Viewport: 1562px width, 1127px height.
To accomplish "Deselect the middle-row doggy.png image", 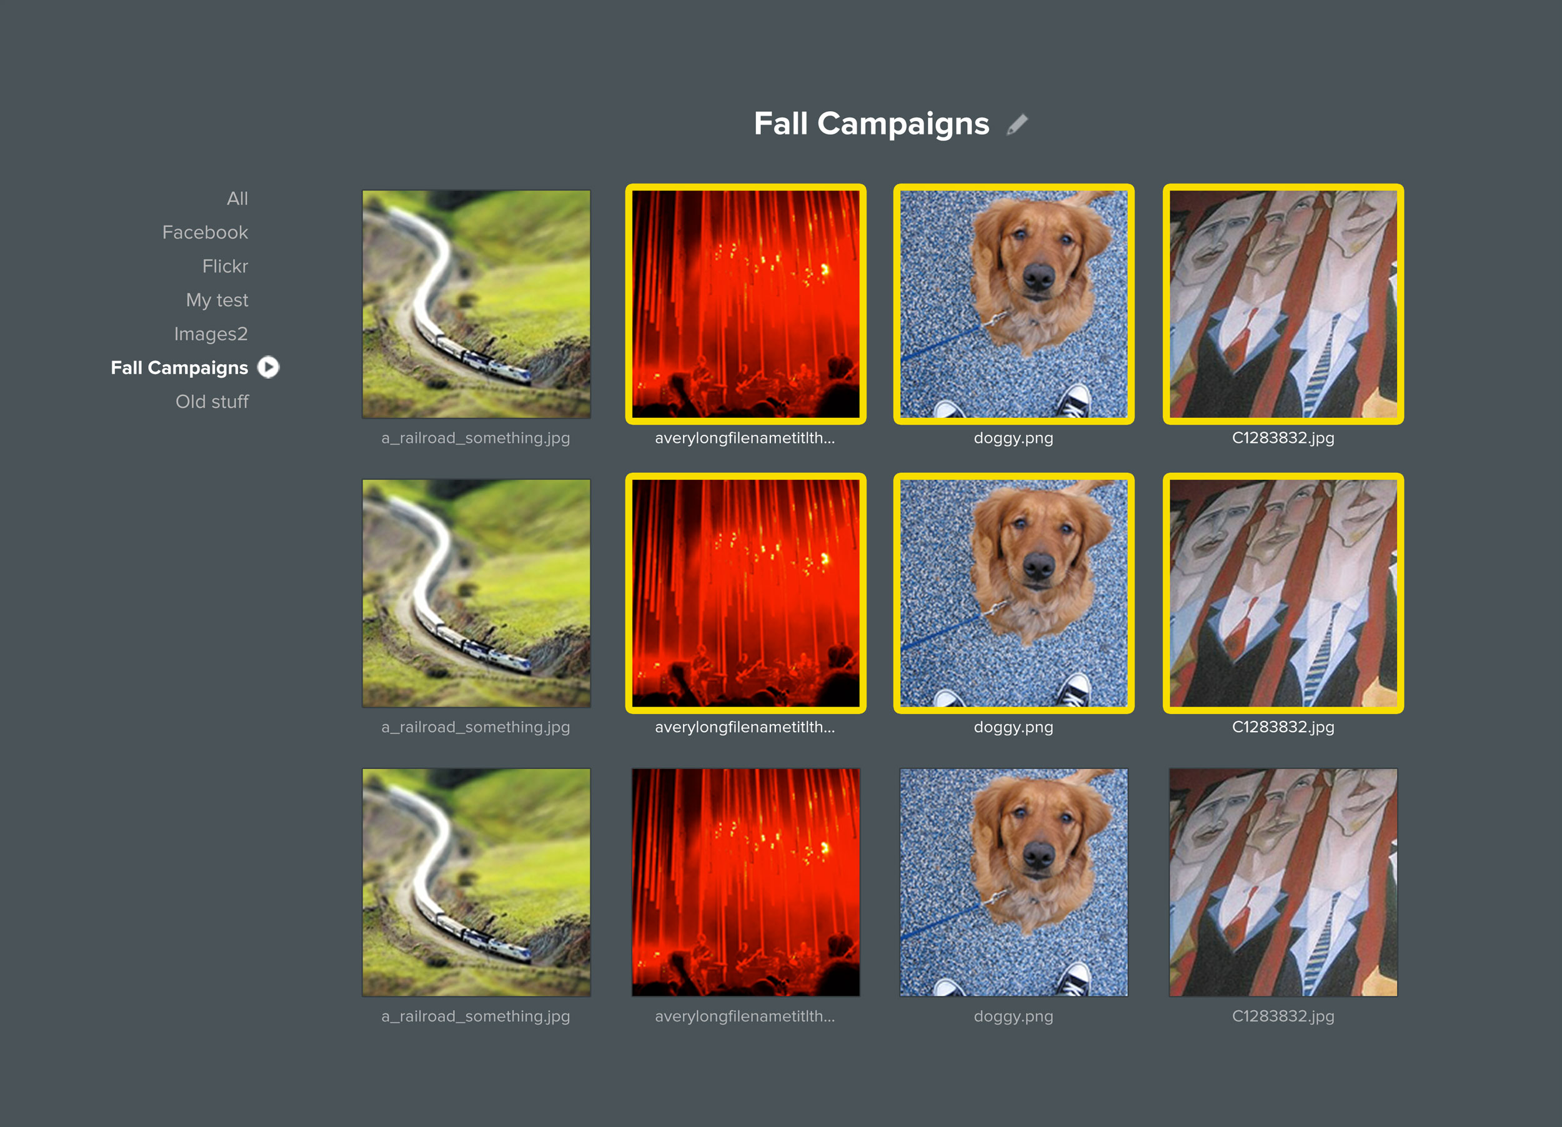I will point(1013,593).
